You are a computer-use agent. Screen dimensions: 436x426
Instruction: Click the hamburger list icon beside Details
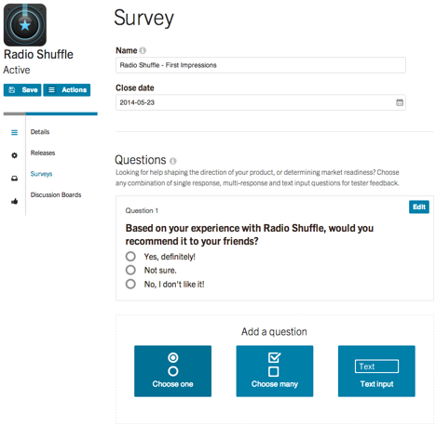pos(14,132)
